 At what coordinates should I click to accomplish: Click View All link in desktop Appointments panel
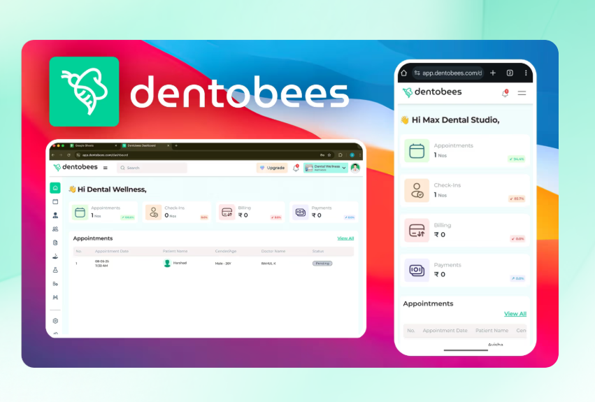345,238
